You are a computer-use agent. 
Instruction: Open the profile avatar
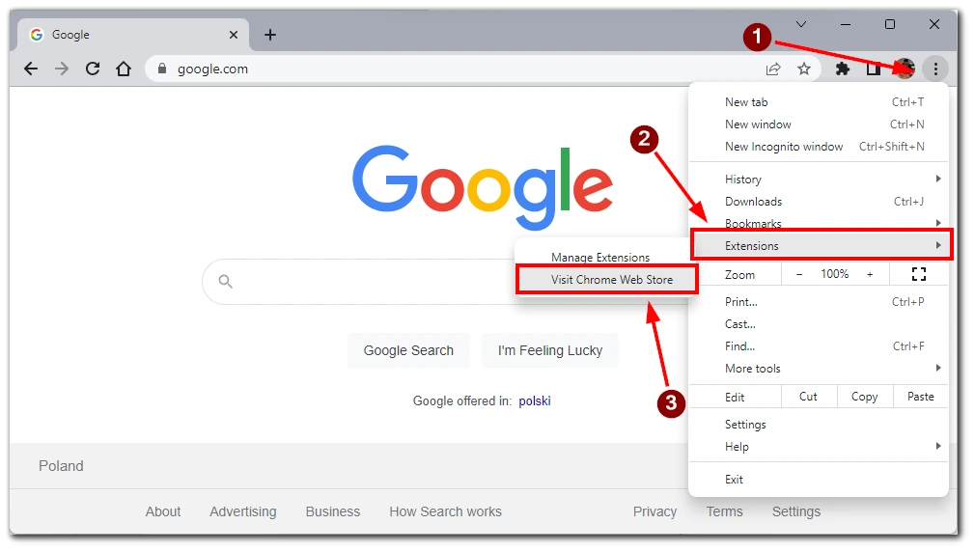pyautogui.click(x=905, y=69)
